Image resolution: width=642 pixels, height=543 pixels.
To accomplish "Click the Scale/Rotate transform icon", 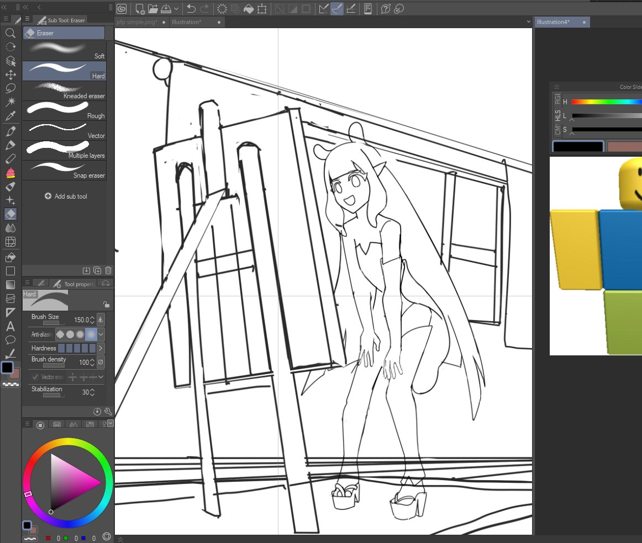I will 262,9.
